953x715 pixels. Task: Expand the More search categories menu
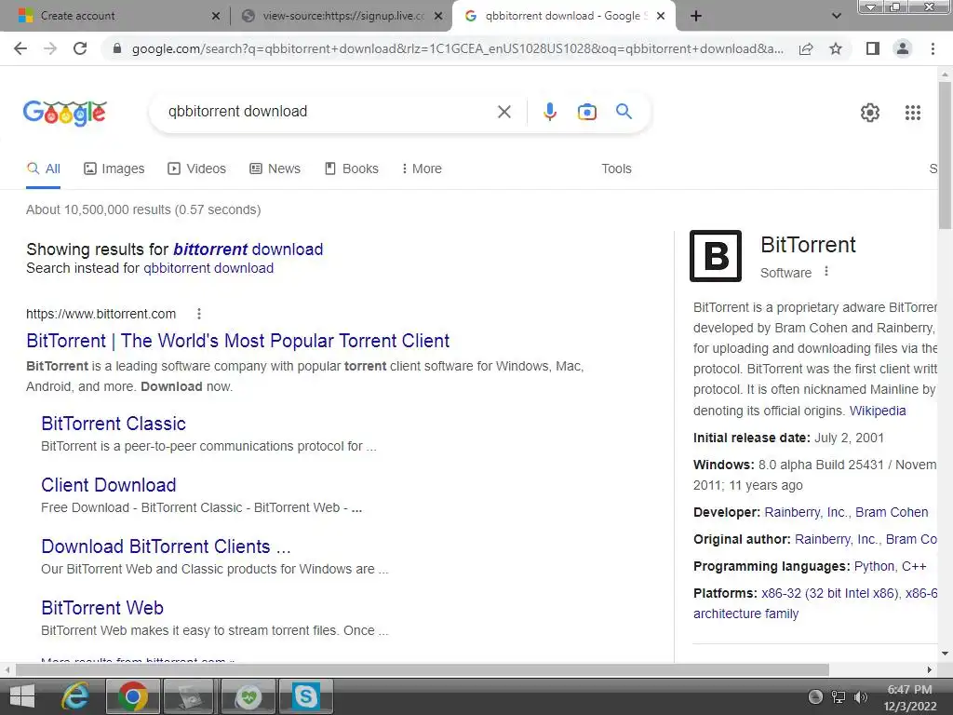[422, 169]
